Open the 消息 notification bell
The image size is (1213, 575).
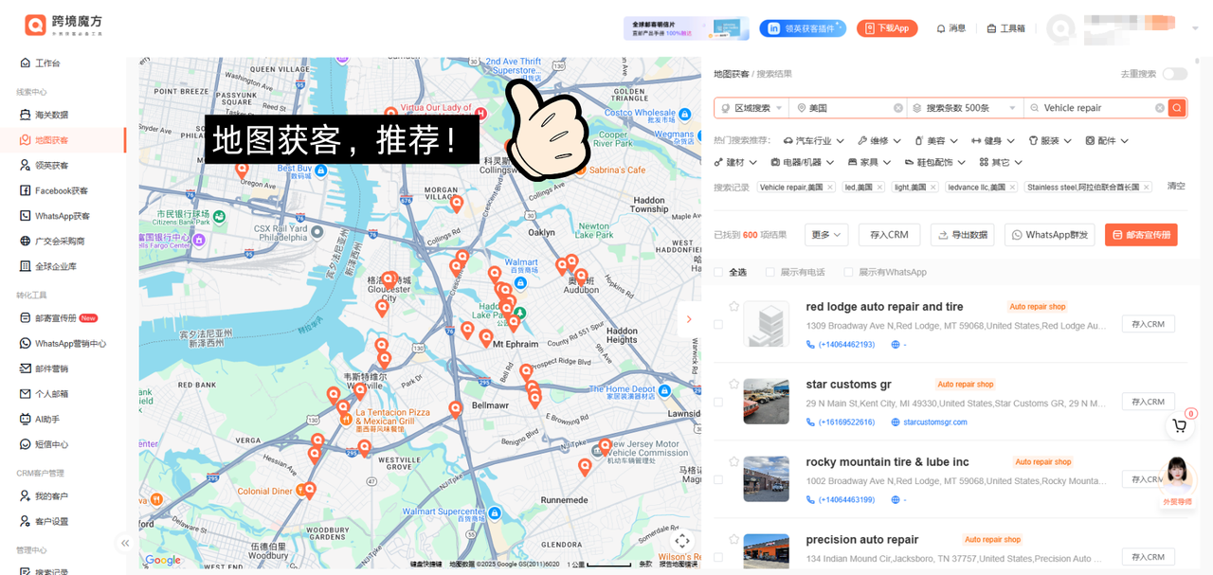point(951,28)
